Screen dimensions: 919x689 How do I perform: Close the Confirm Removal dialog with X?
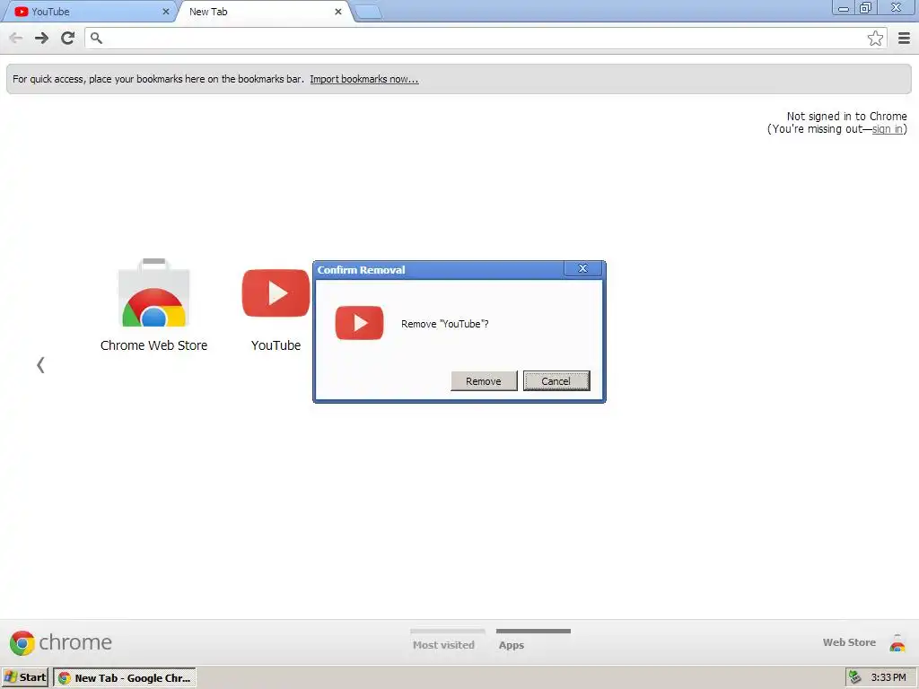point(582,268)
